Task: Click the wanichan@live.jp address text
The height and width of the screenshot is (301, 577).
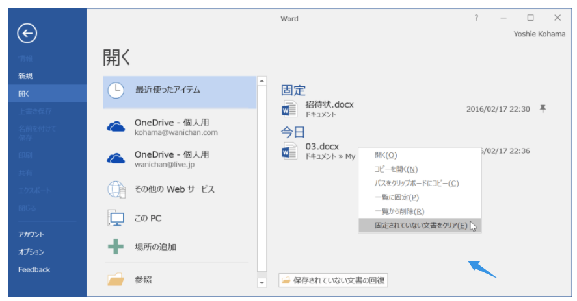Action: pos(165,165)
